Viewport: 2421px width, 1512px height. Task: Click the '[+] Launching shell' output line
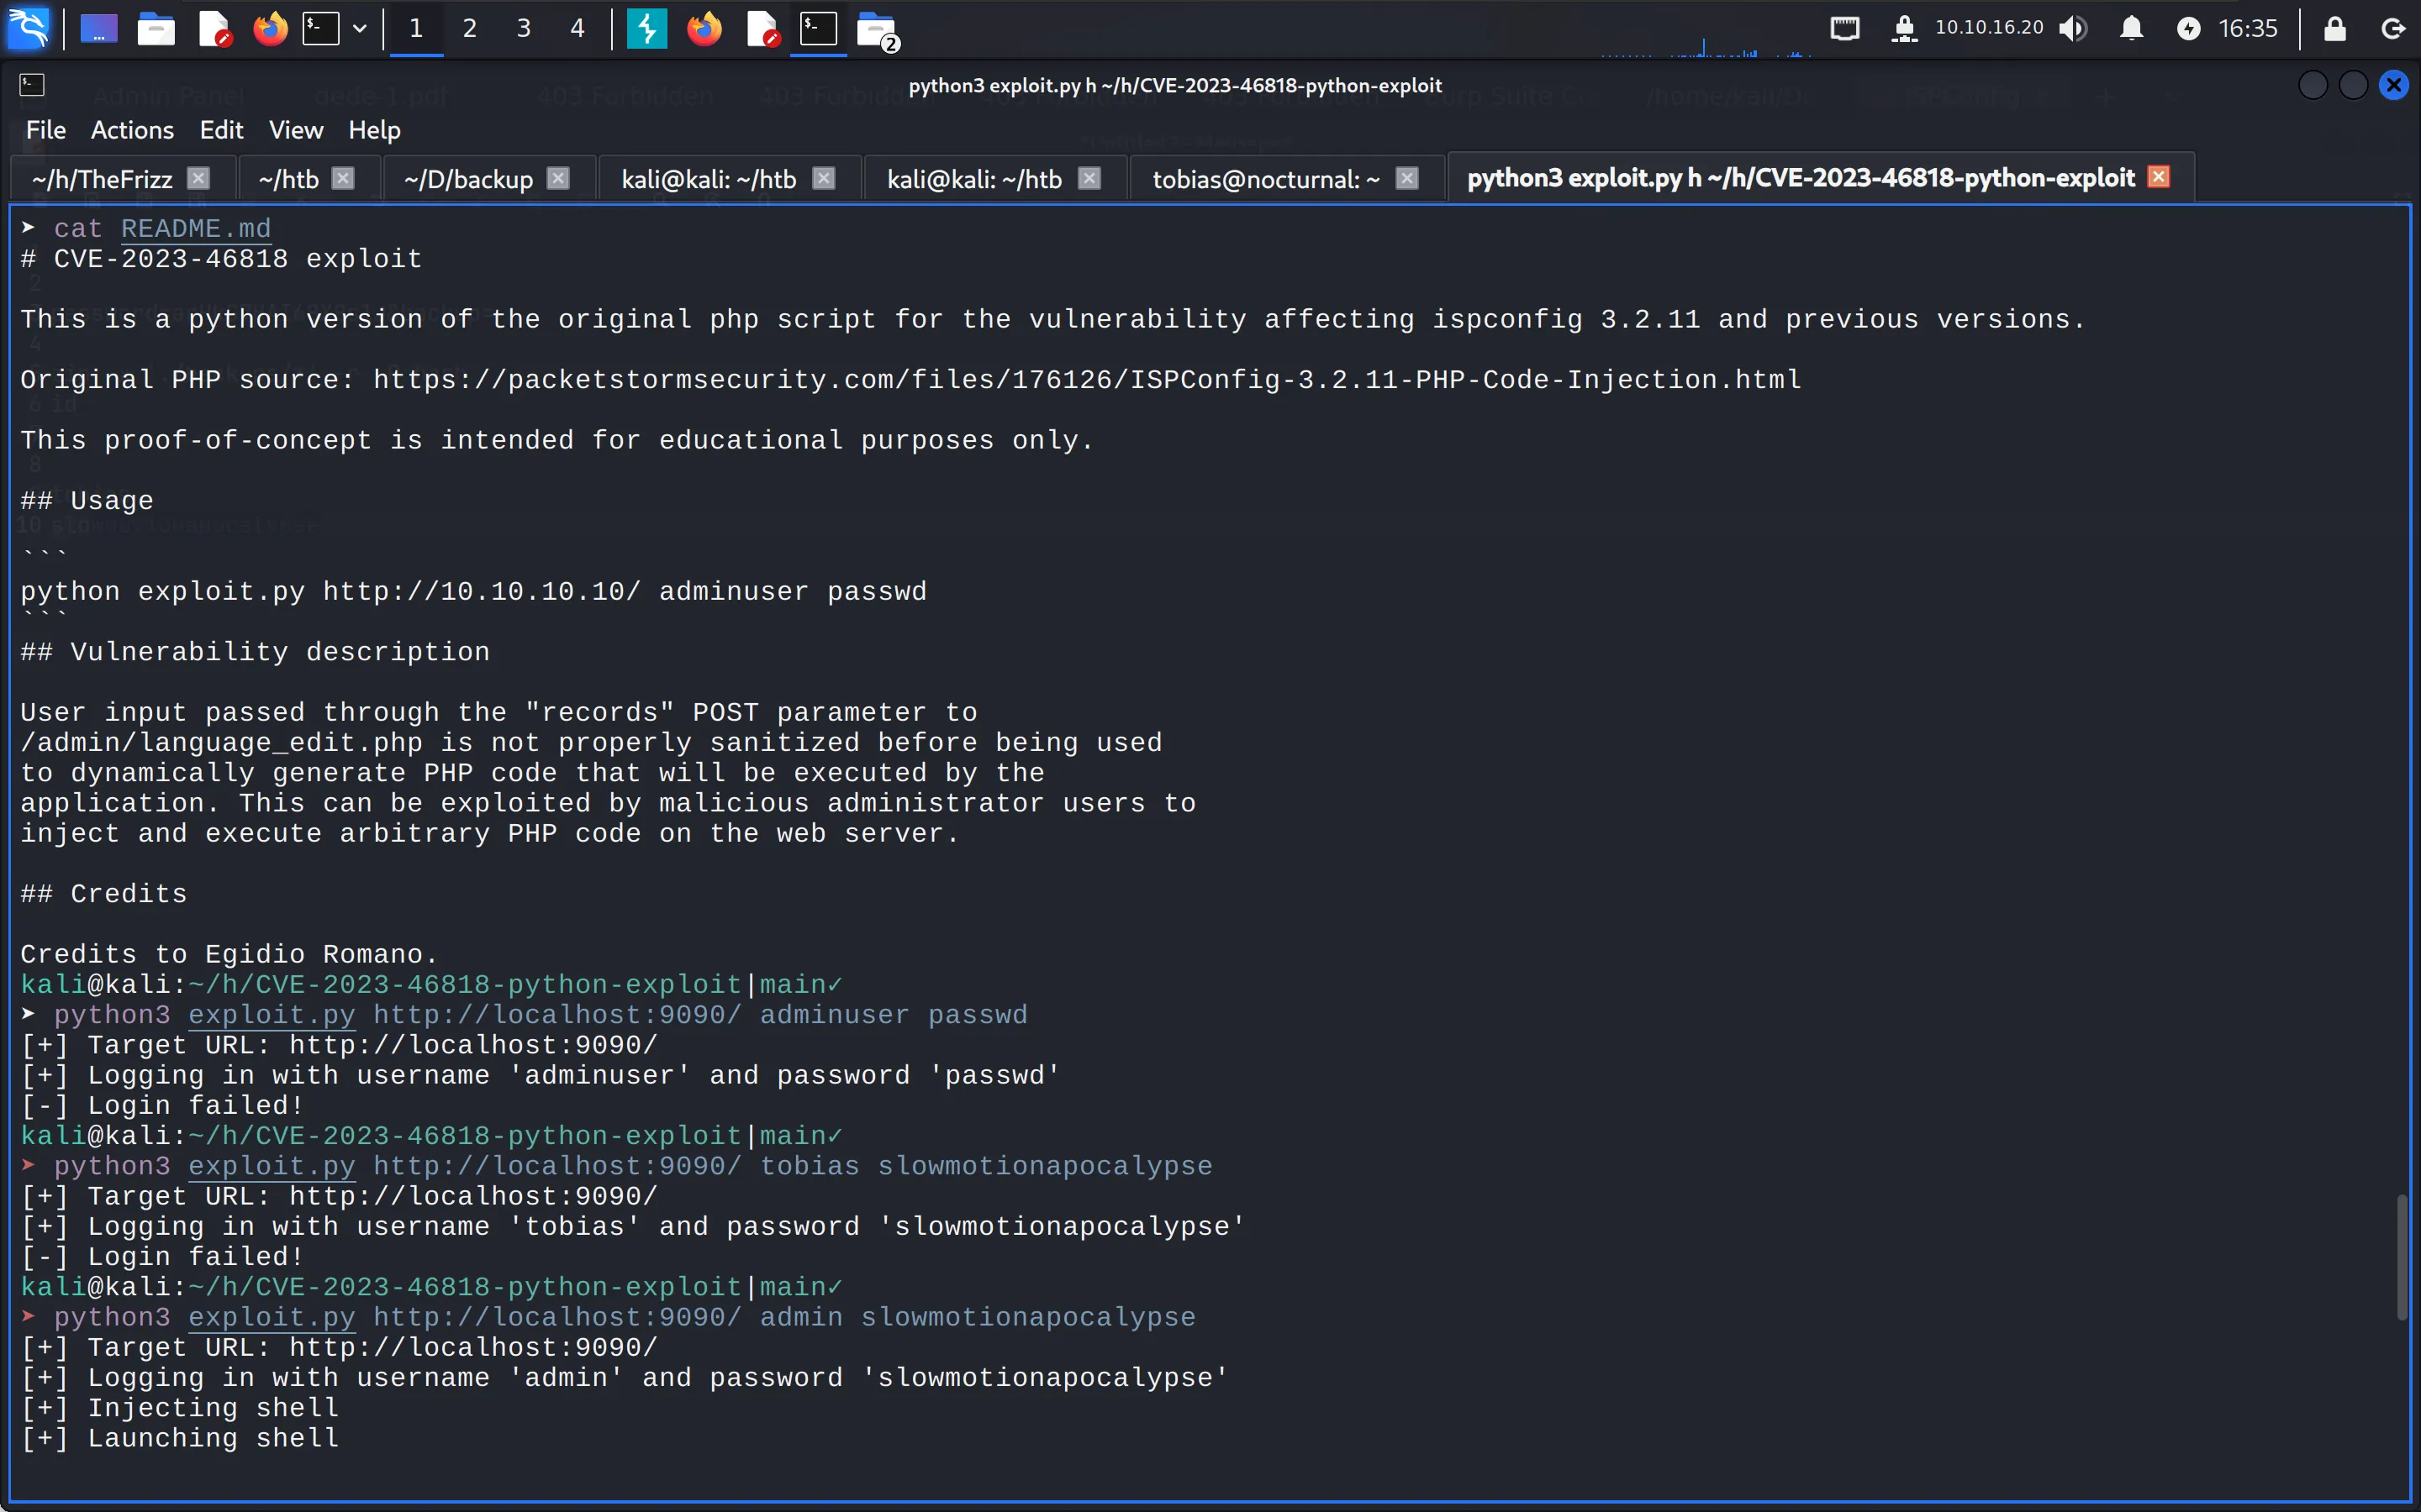pos(180,1438)
